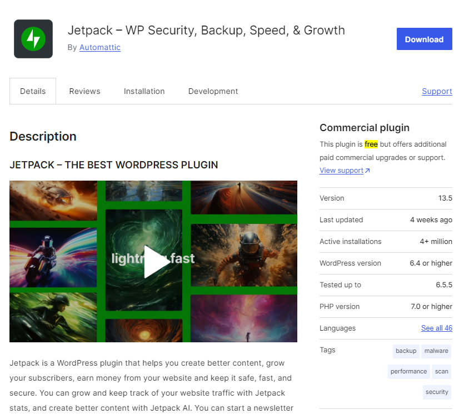
Task: Click the Tested up to value 6.5.5
Action: click(x=443, y=285)
